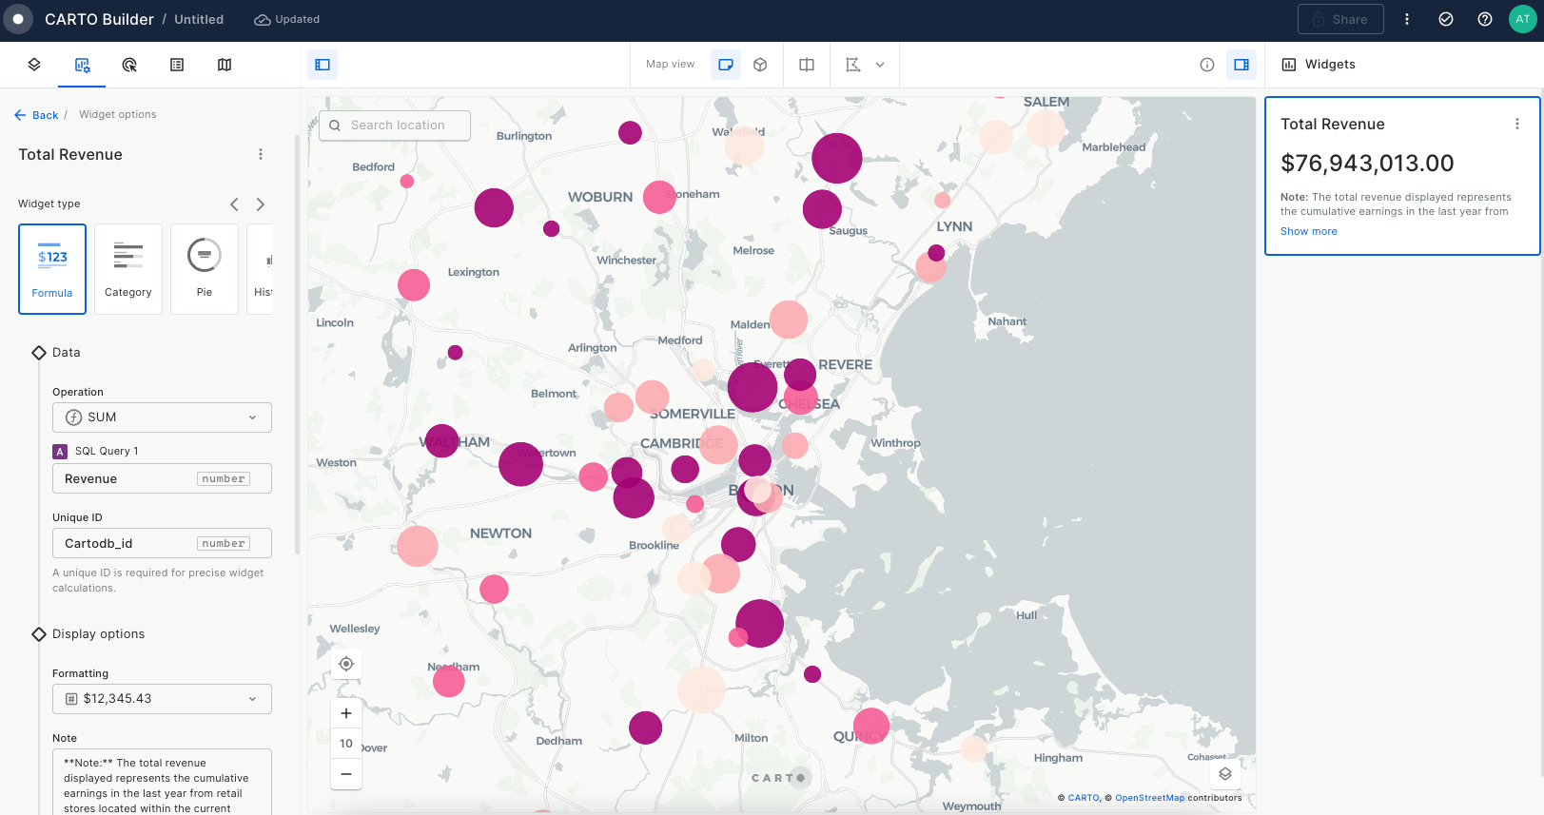Enable split map view
The width and height of the screenshot is (1544, 815).
(807, 65)
